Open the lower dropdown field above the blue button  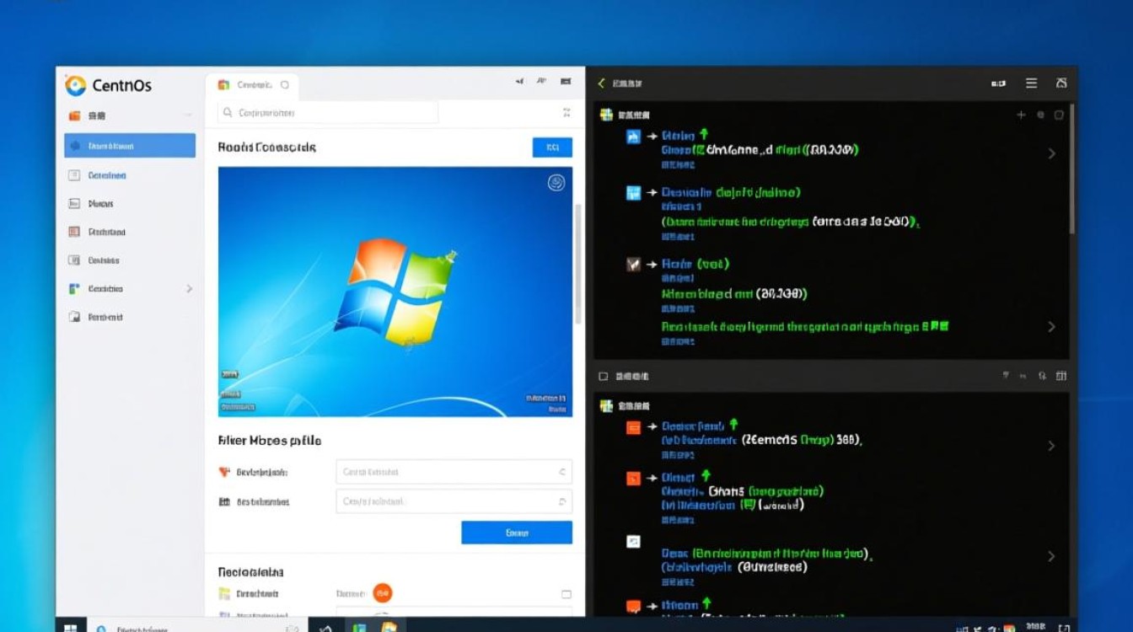click(x=454, y=501)
